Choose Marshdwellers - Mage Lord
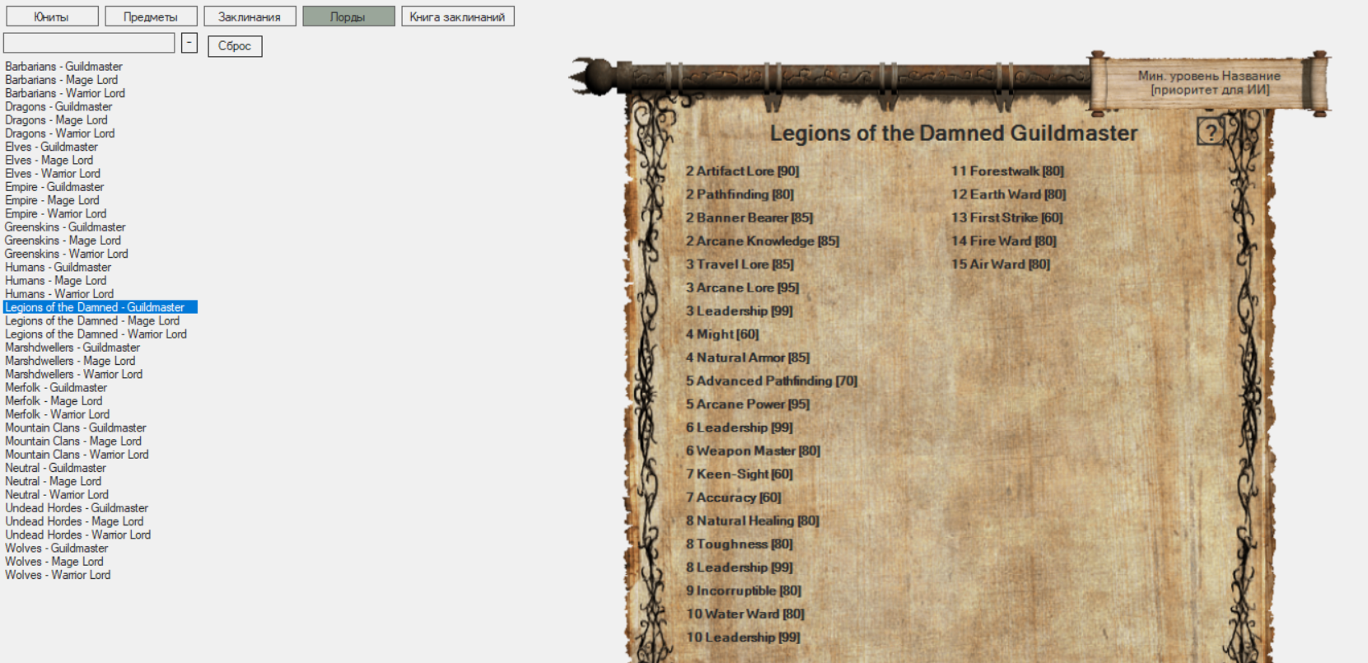Viewport: 1368px width, 663px height. tap(70, 361)
